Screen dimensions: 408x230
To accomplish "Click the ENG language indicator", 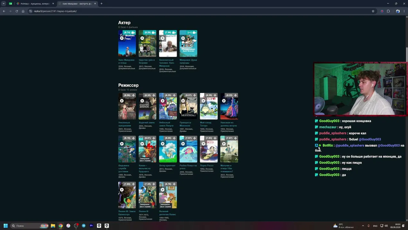I will point(375,226).
